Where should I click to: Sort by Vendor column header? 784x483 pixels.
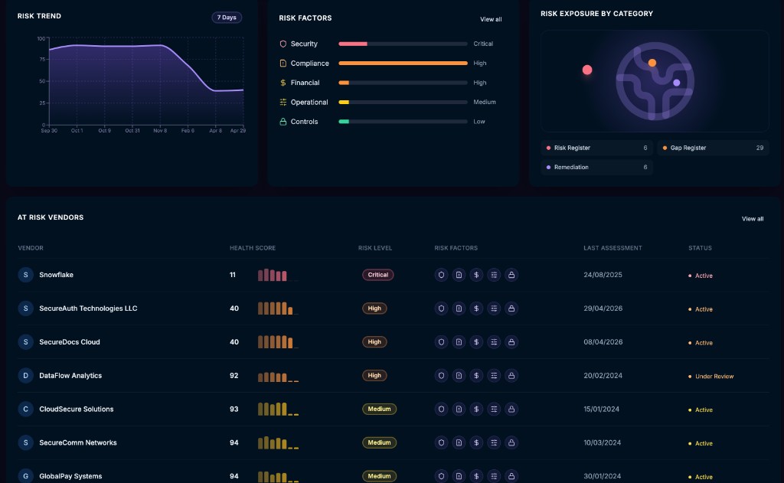tap(31, 248)
